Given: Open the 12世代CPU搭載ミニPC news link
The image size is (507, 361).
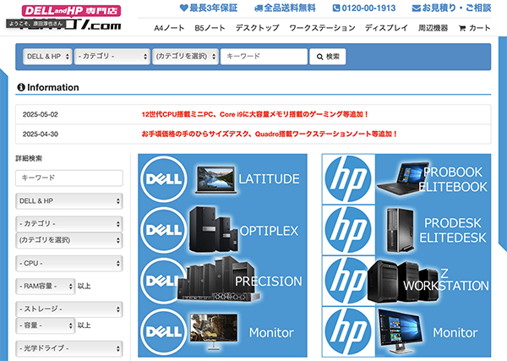Looking at the screenshot, I should tap(255, 114).
